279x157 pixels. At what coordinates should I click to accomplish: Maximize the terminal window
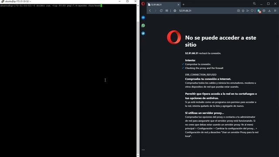click(x=127, y=1)
